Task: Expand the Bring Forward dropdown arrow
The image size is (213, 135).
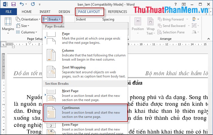Action: pos(187,19)
